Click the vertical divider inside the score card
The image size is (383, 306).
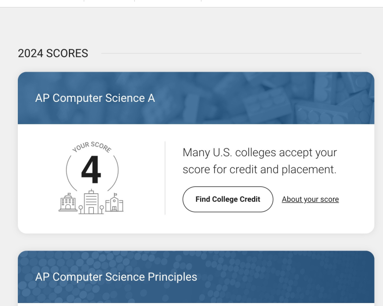pos(165,178)
